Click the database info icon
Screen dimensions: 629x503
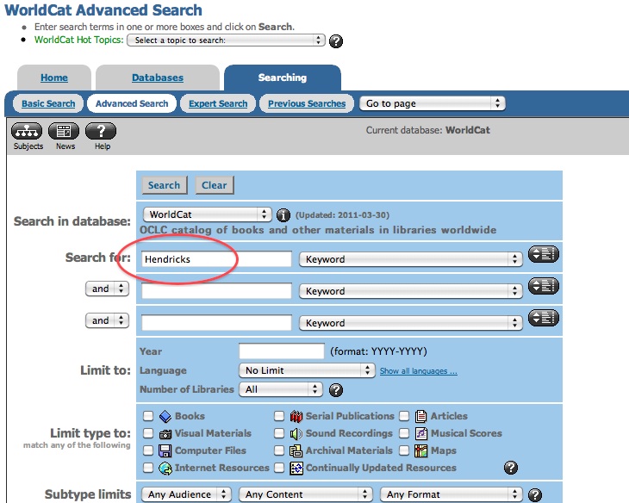click(283, 214)
